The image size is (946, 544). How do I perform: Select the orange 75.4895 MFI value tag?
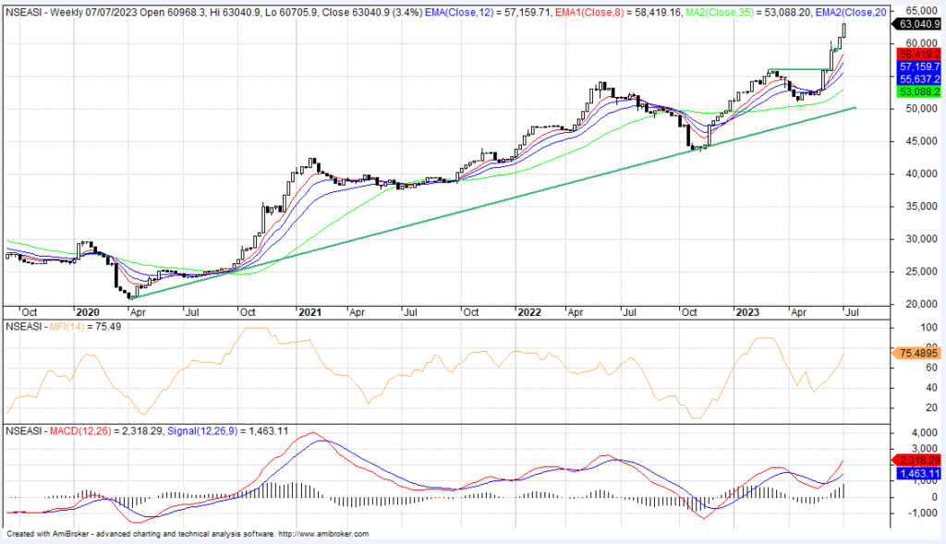coord(917,353)
